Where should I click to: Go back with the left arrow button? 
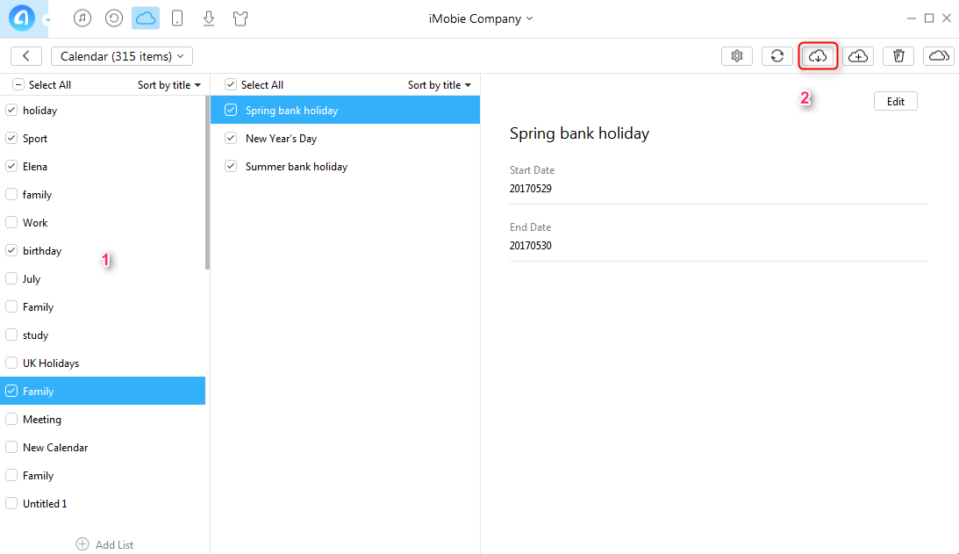coord(26,55)
